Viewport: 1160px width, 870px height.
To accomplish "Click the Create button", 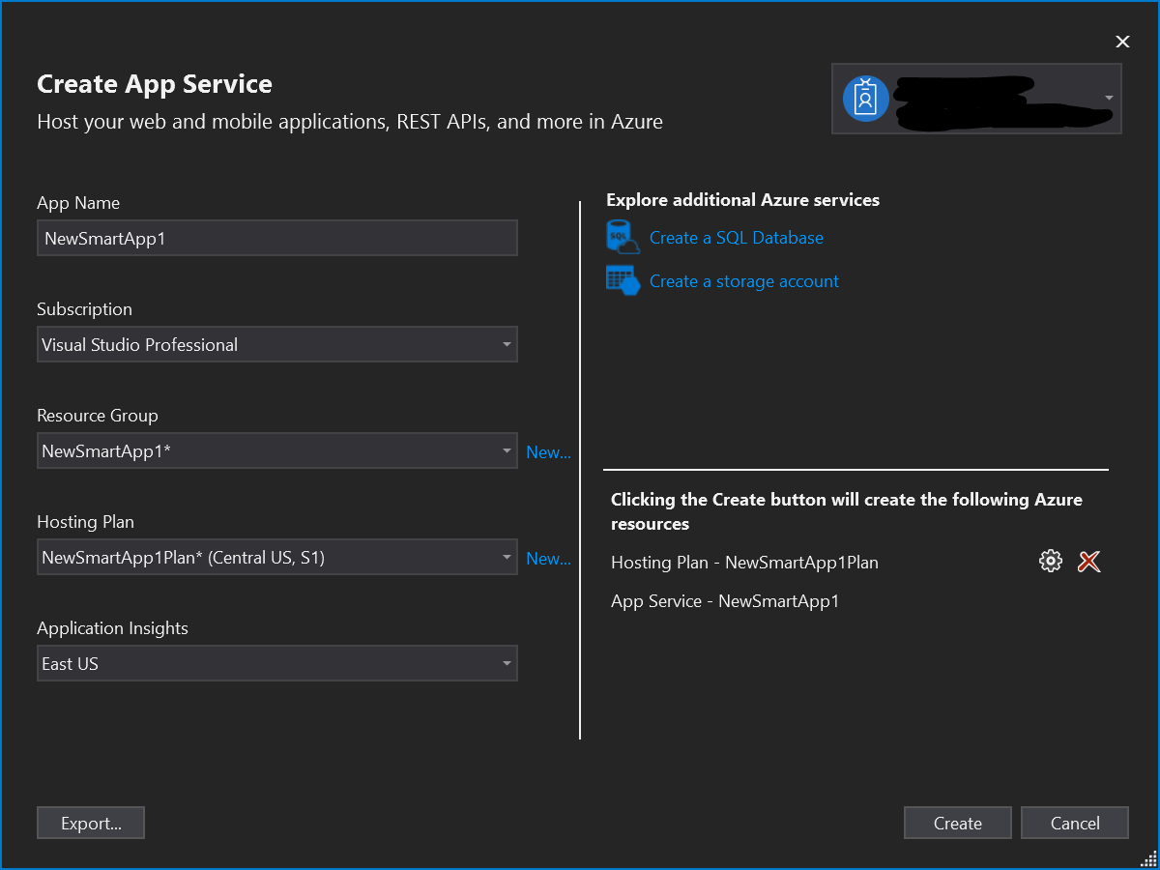I will point(958,823).
